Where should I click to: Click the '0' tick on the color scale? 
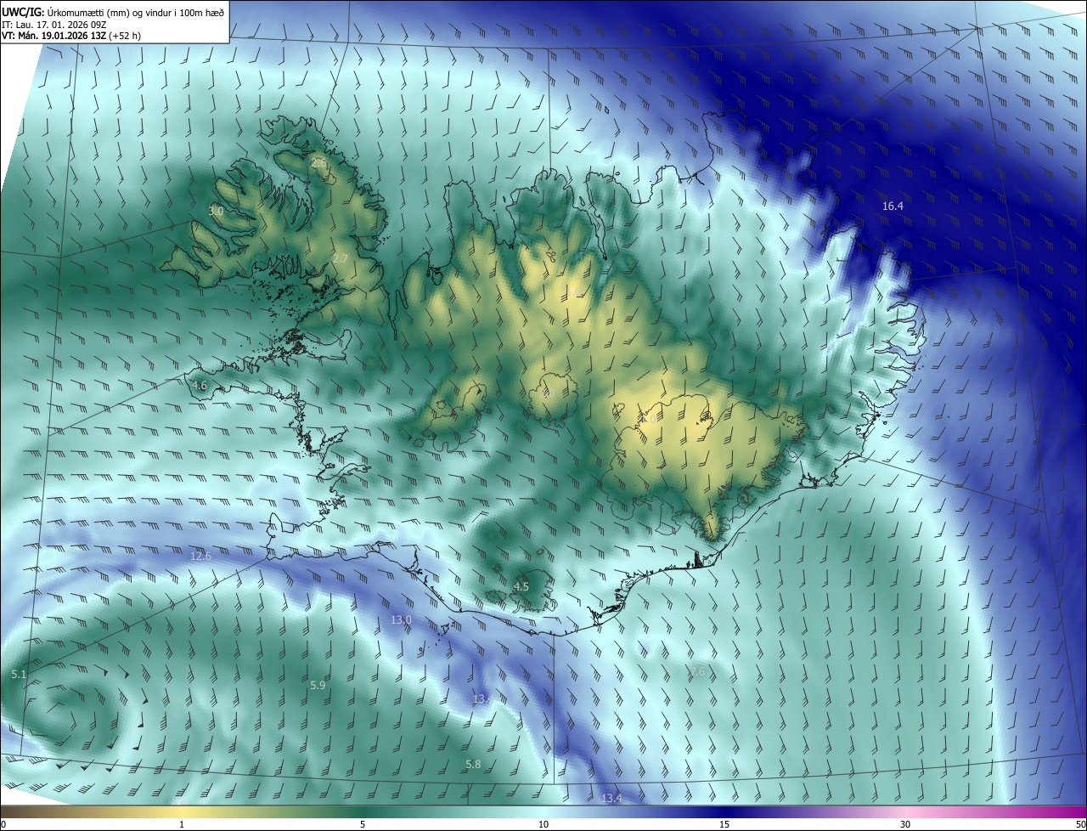(x=3, y=824)
